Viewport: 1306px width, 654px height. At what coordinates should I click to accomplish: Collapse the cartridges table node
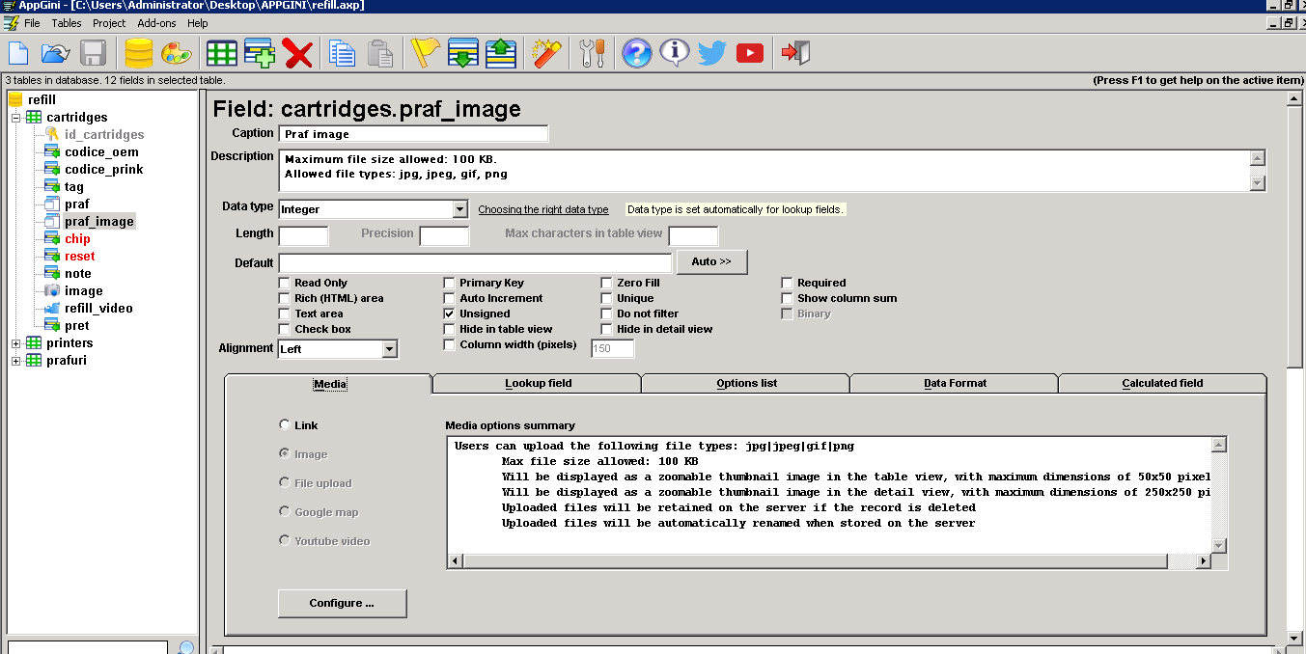click(16, 117)
